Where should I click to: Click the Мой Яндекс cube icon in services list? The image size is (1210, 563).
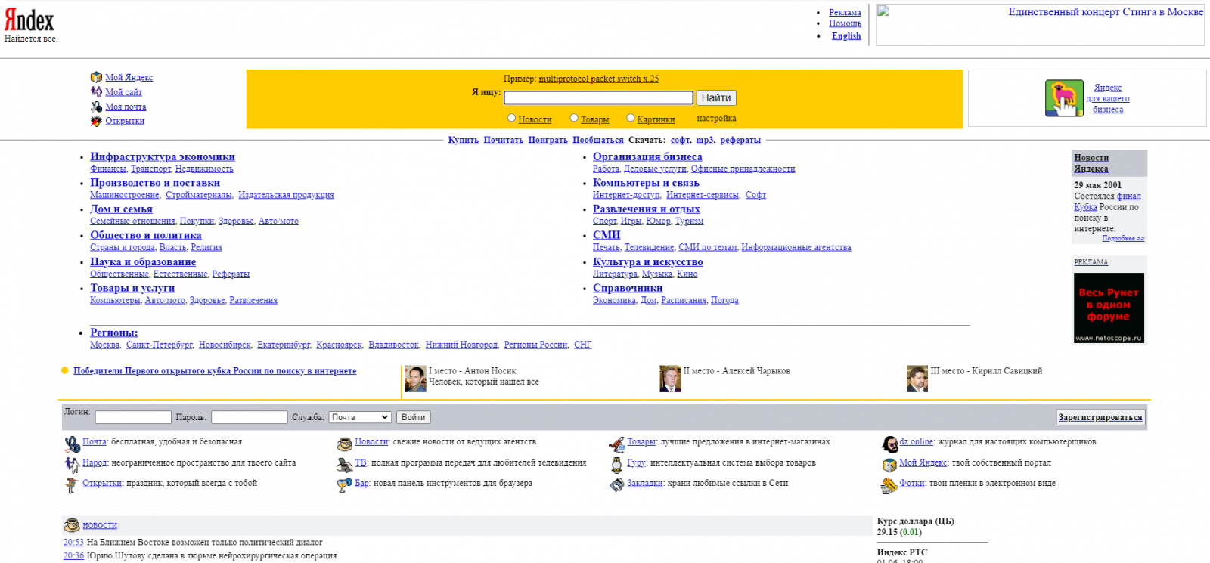pos(889,464)
